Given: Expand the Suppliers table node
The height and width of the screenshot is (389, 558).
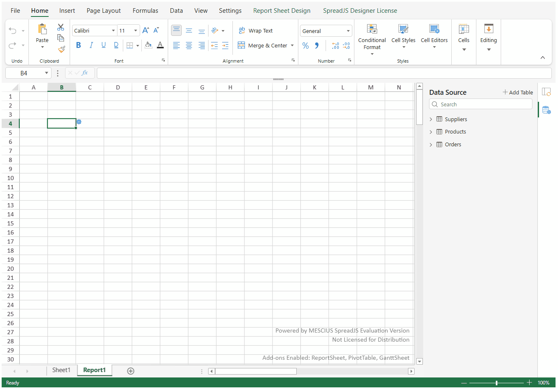Looking at the screenshot, I should (x=431, y=120).
